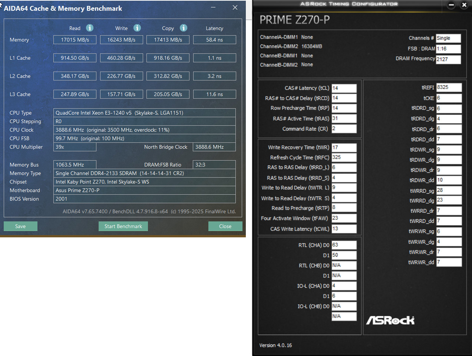Click the RAS# Active Time (tRAS) field

pos(344,119)
